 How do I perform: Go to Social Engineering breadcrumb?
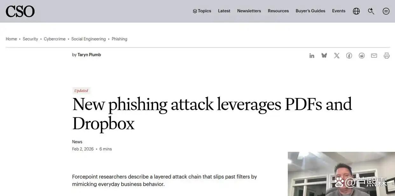(x=88, y=39)
